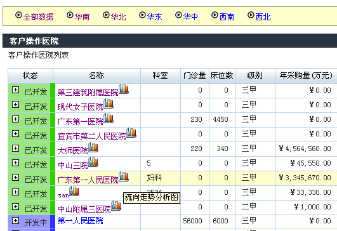Select the ¥3,345,670.00 purchase amount
337x231 pixels.
[305, 178]
